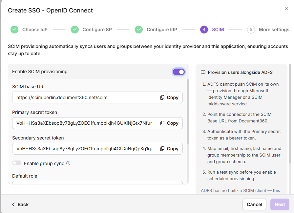This screenshot has height=213, width=294.
Task: Click the Cancel button
Action: (254, 204)
